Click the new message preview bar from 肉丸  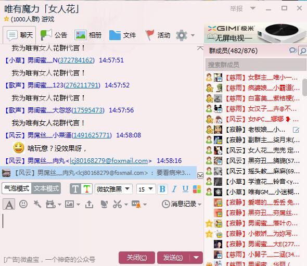[98, 173]
